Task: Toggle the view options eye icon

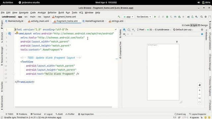Action: pyautogui.click(x=124, y=34)
